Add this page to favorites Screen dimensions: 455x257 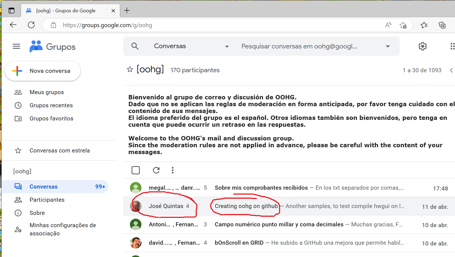403,25
